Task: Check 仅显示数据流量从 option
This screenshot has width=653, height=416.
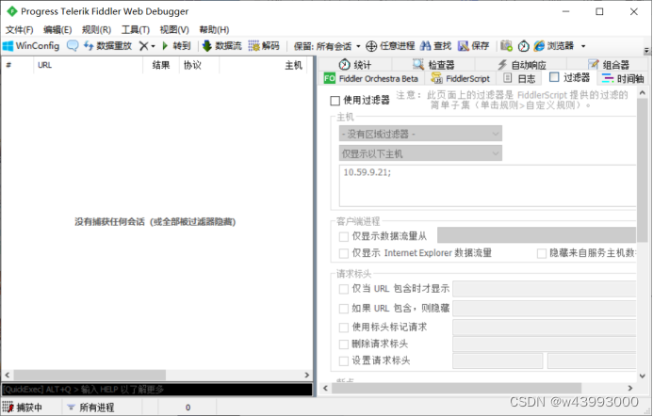Action: click(x=344, y=236)
